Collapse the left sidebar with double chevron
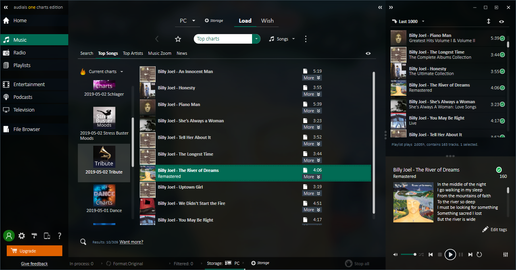Screen dimensions: 516x270 6,7
